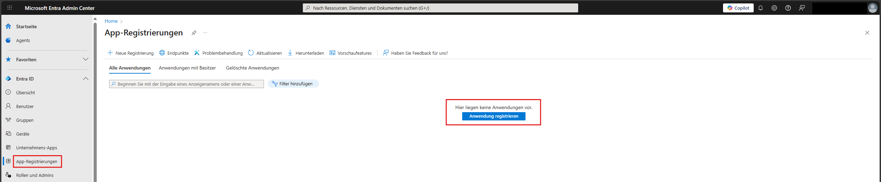The height and width of the screenshot is (182, 881).
Task: Click Haben Sie Feedback für uns
Action: pos(415,53)
